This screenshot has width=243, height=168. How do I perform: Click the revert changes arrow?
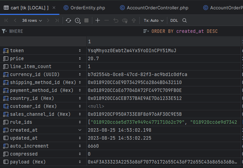[x=116, y=20]
